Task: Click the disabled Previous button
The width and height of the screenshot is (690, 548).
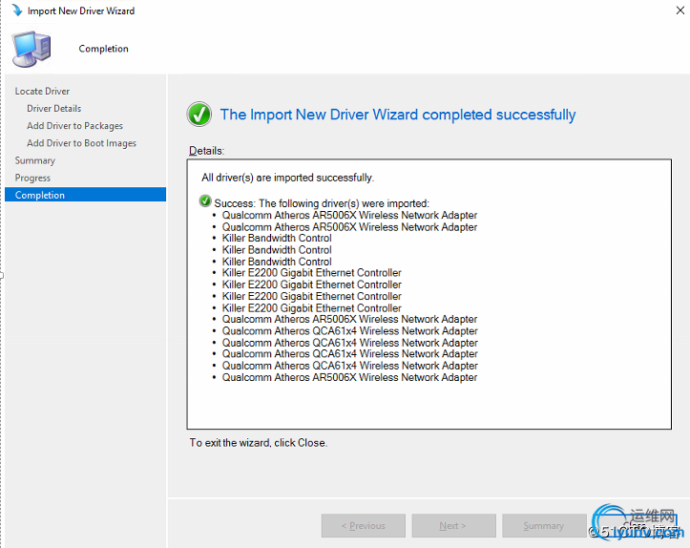Action: click(x=364, y=525)
